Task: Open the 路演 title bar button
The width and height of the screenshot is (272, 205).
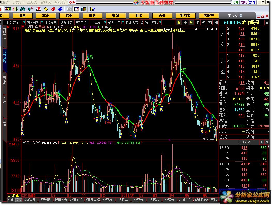Action: click(x=252, y=2)
